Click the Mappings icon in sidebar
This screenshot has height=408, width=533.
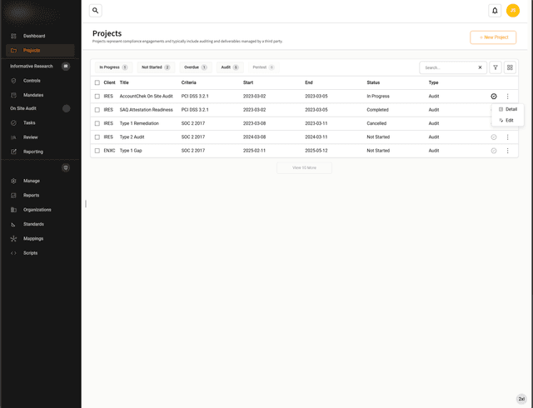coord(14,238)
